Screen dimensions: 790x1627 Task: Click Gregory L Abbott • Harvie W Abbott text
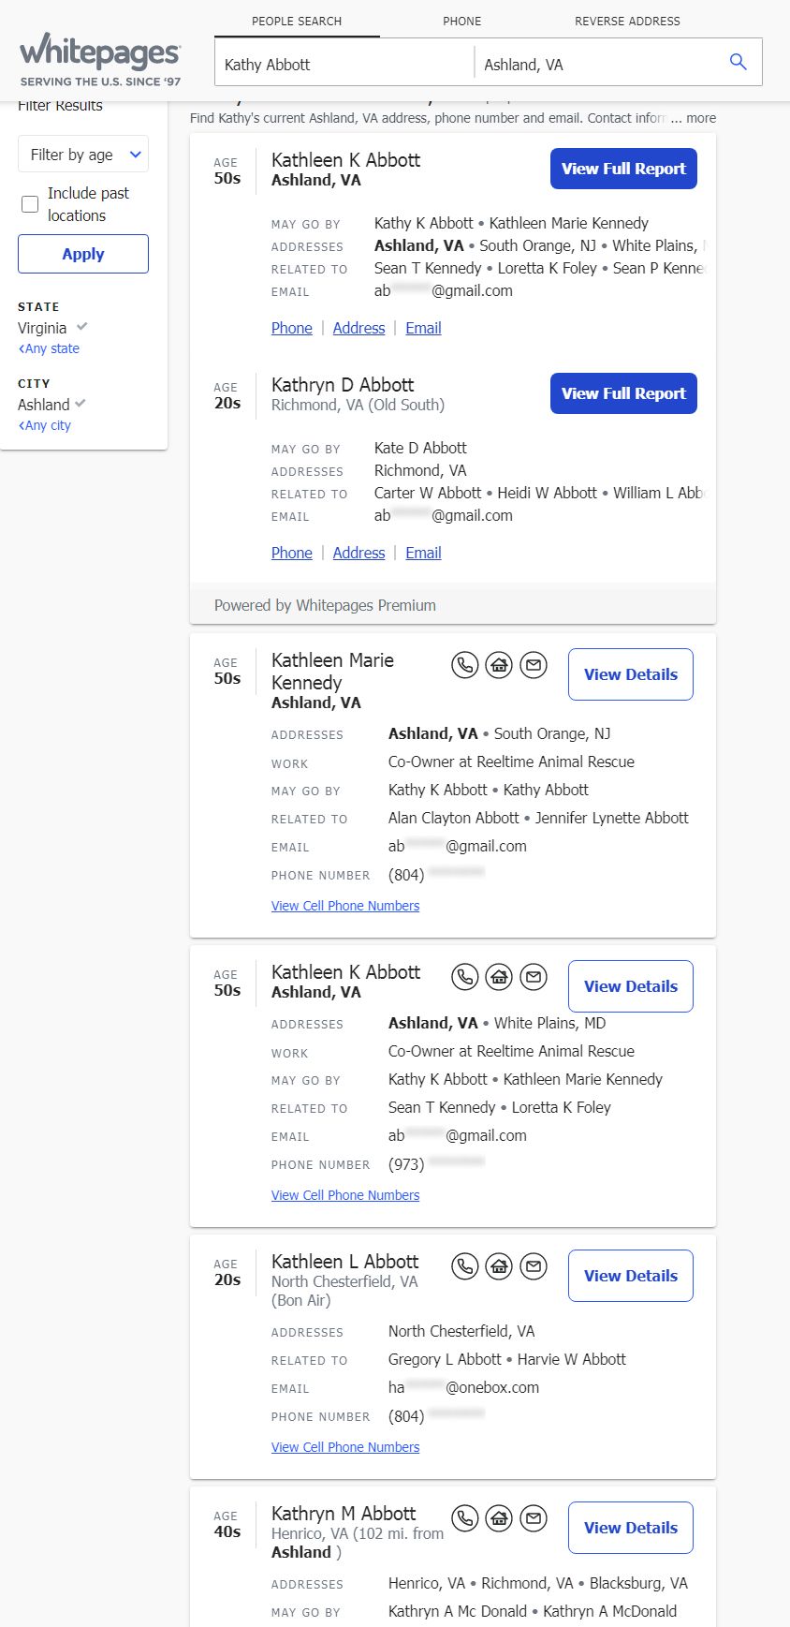[507, 1359]
